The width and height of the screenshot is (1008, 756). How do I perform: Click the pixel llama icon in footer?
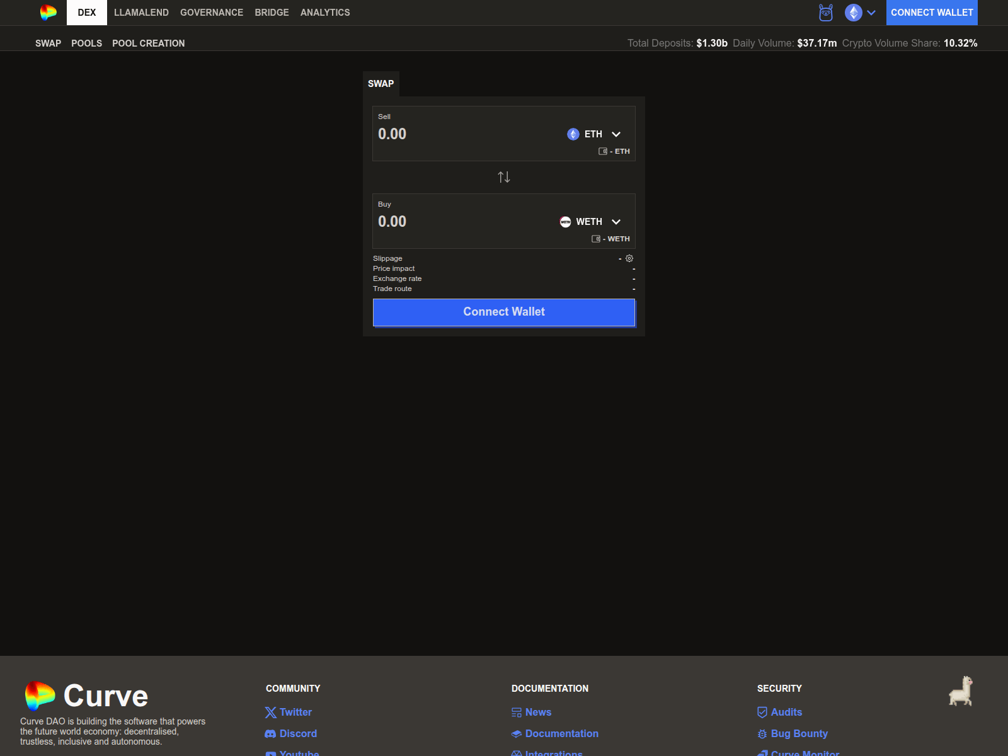click(961, 691)
